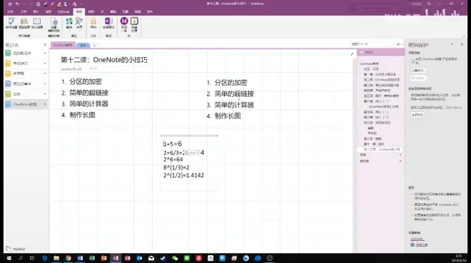Expand the fifth notebook's dropdown arrow in the sidebar
Screen dimensions: 471x263
[45, 94]
